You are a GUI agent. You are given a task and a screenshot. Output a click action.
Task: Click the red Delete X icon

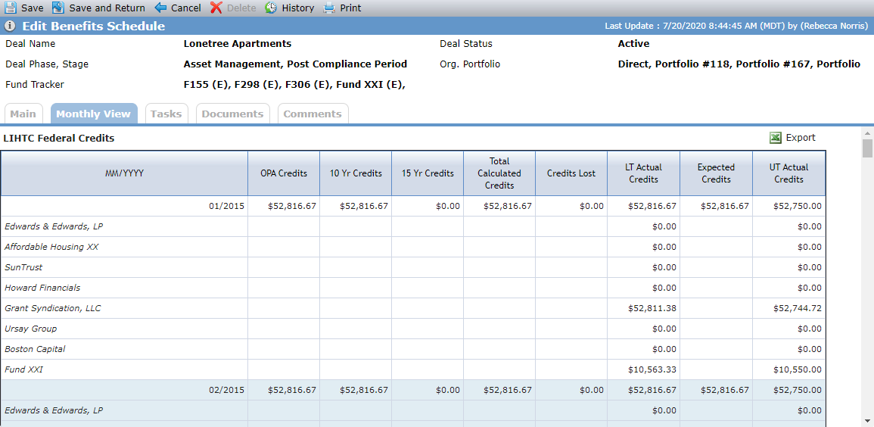[216, 8]
